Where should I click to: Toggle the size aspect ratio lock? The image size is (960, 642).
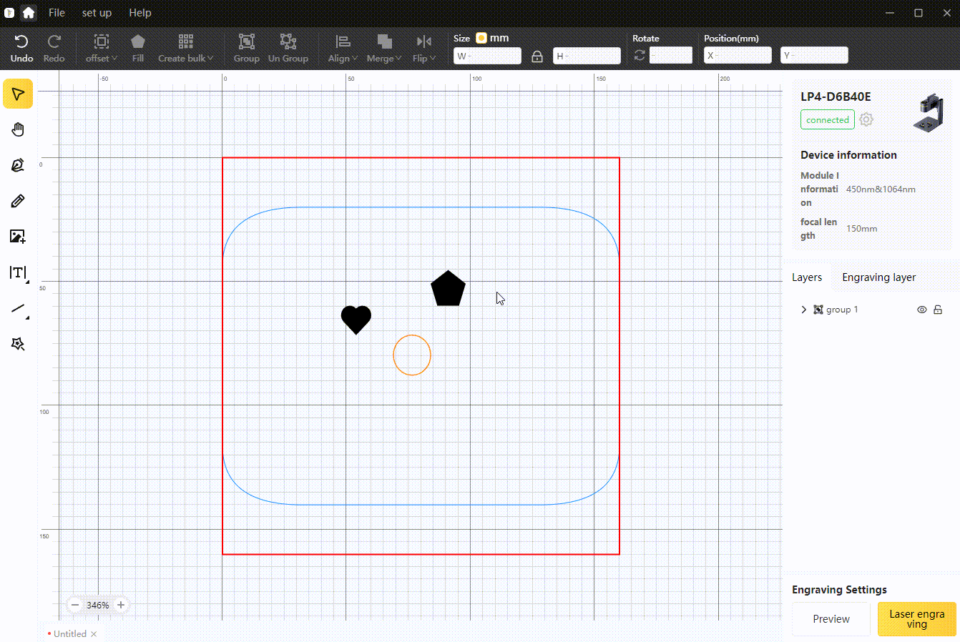(537, 56)
